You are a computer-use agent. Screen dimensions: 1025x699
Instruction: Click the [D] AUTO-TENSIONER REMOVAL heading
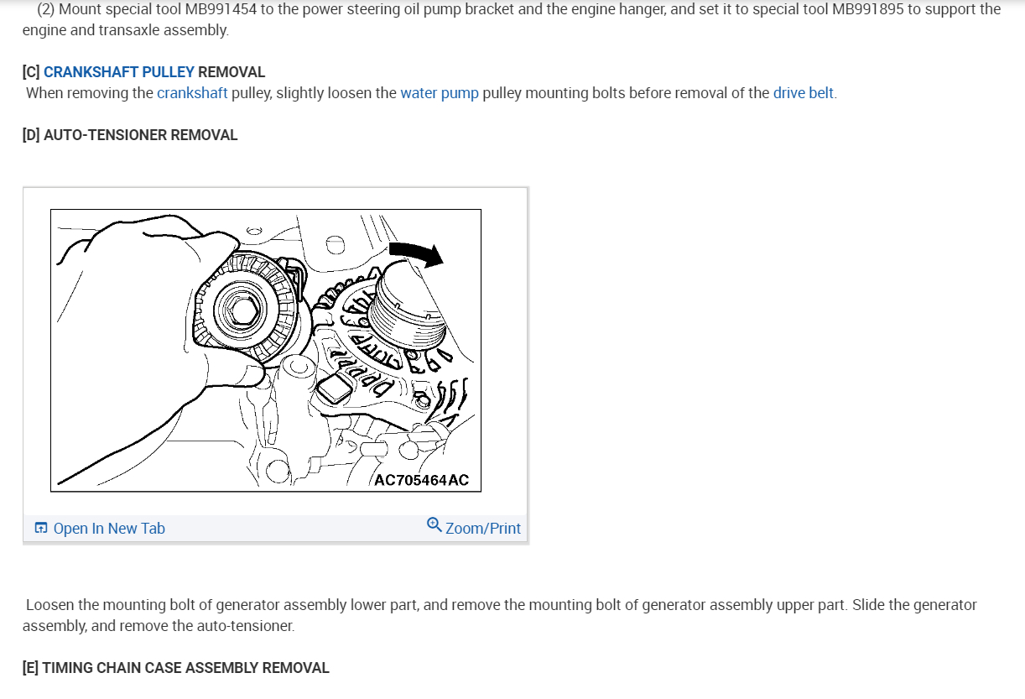point(130,135)
